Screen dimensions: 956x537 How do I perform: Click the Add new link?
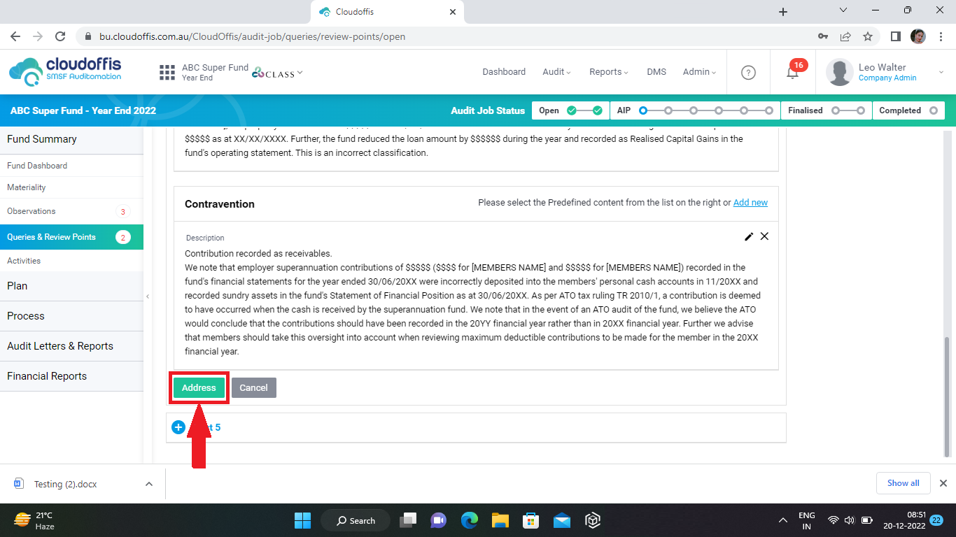(750, 203)
